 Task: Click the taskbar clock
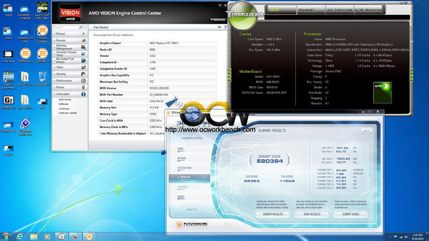pyautogui.click(x=418, y=237)
